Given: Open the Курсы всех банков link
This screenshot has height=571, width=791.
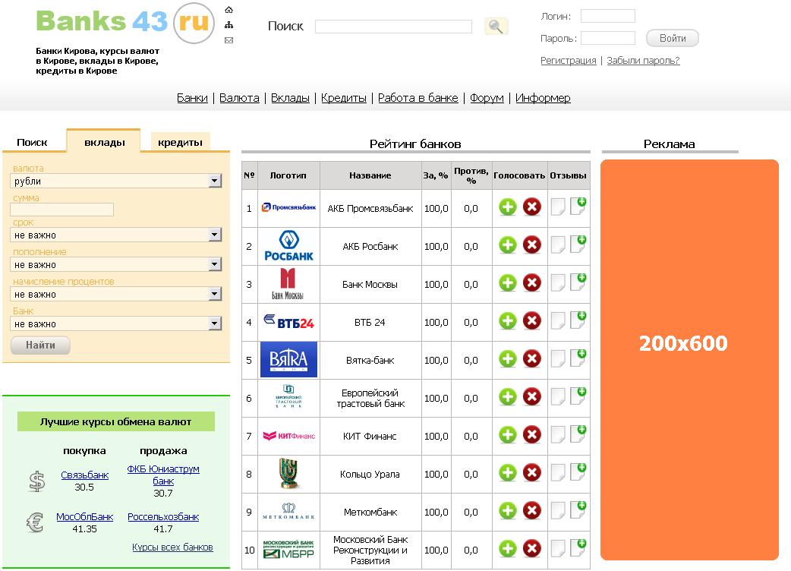Looking at the screenshot, I should 172,547.
